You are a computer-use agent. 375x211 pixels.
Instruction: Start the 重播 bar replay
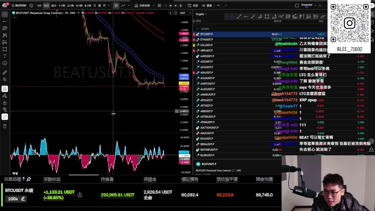pos(207,6)
